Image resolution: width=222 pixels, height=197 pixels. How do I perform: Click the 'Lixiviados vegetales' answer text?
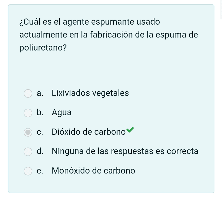[x=90, y=93]
